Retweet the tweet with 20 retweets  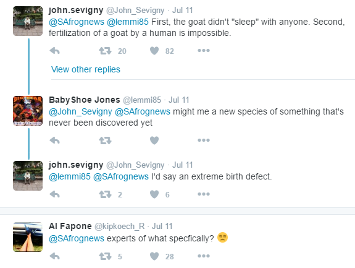tap(106, 51)
